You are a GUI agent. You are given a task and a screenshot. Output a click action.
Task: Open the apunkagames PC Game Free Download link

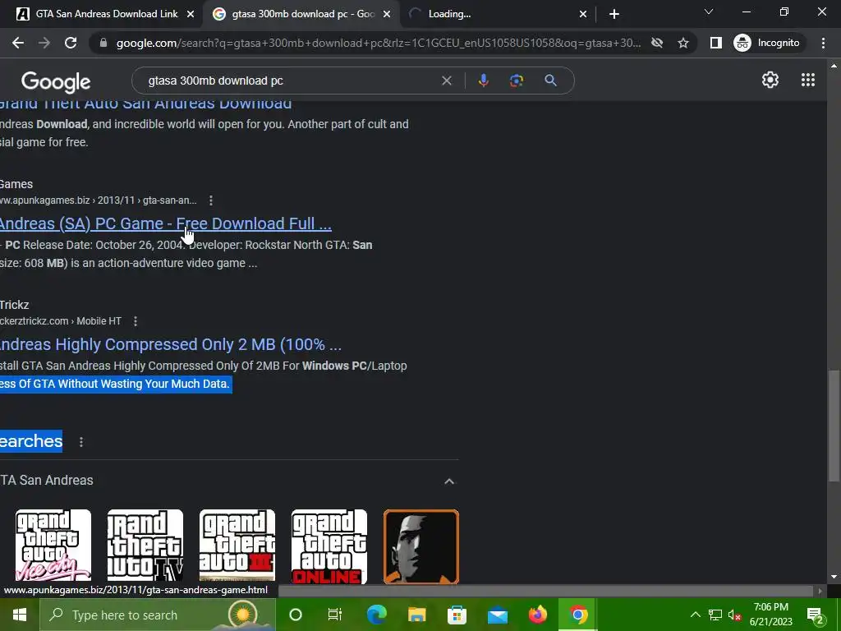(166, 223)
